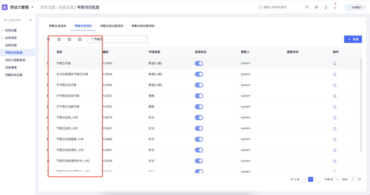Switch to 考勤日结项目 tab
This screenshot has height=195, width=370.
[58, 26]
